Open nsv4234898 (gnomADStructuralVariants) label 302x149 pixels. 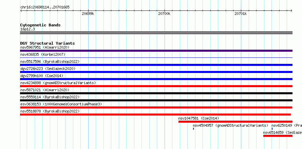click(x=58, y=83)
